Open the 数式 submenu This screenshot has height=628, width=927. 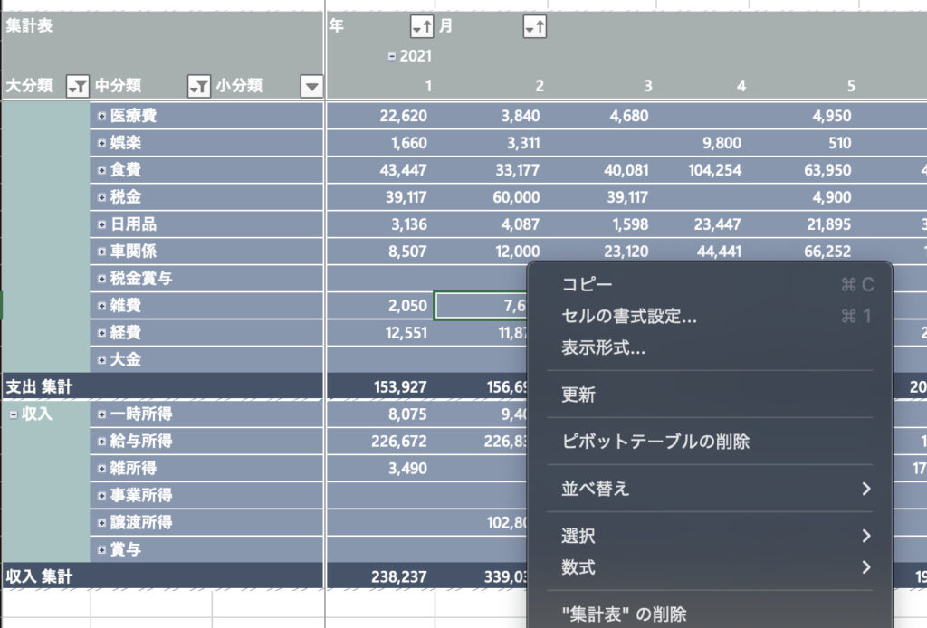pyautogui.click(x=578, y=568)
